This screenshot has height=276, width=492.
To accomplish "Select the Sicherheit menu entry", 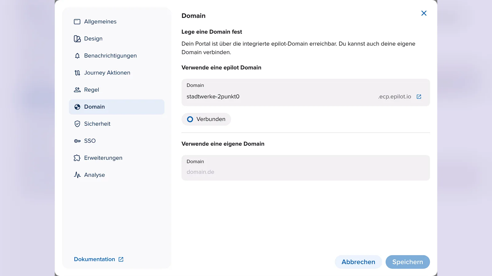I will 117,124.
